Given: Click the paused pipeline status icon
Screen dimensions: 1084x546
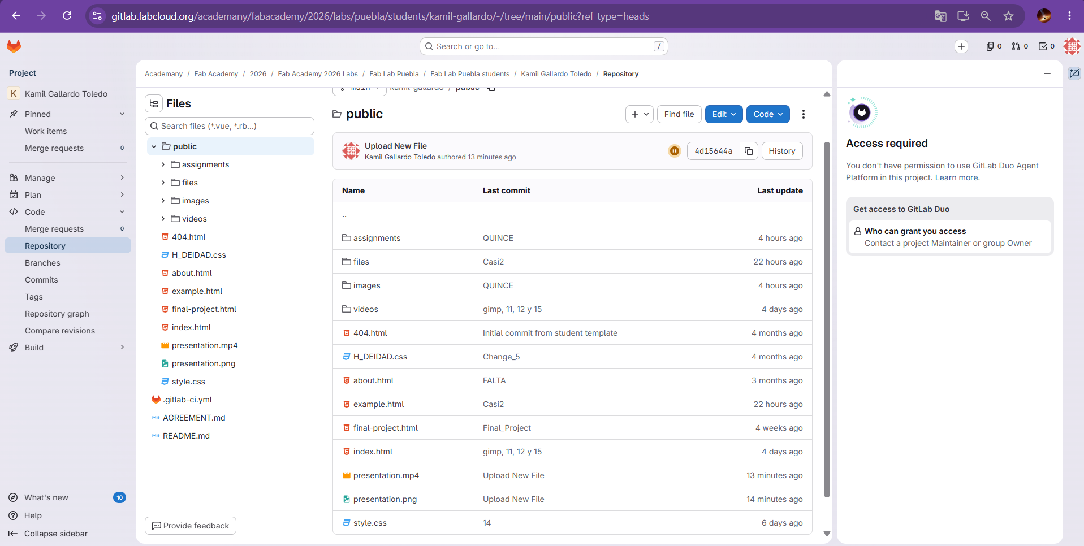Looking at the screenshot, I should pos(675,151).
